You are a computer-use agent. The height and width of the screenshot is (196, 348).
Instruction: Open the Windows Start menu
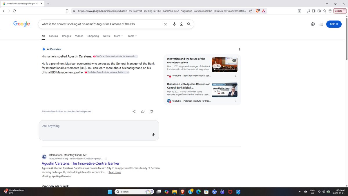coord(110,192)
